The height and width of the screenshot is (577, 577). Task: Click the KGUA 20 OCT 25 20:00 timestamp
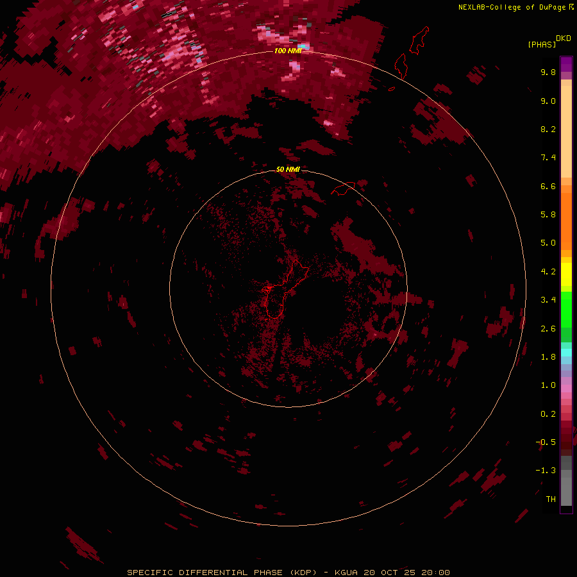coord(392,573)
